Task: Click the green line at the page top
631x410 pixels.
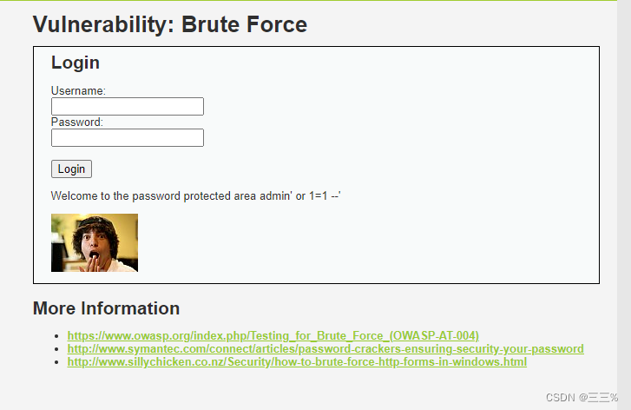Action: coord(312,1)
